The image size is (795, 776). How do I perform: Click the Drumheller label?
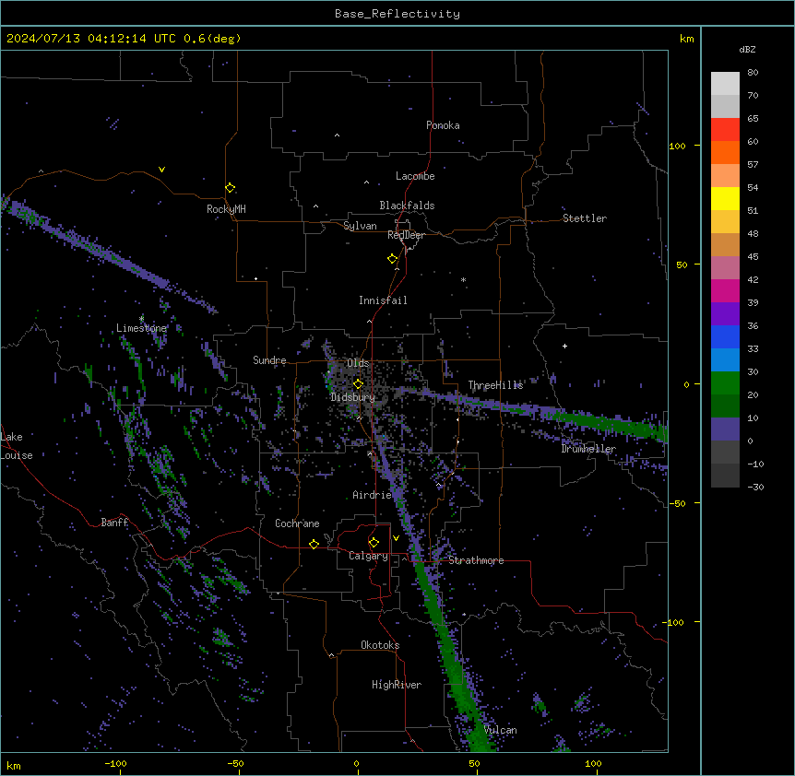point(588,449)
